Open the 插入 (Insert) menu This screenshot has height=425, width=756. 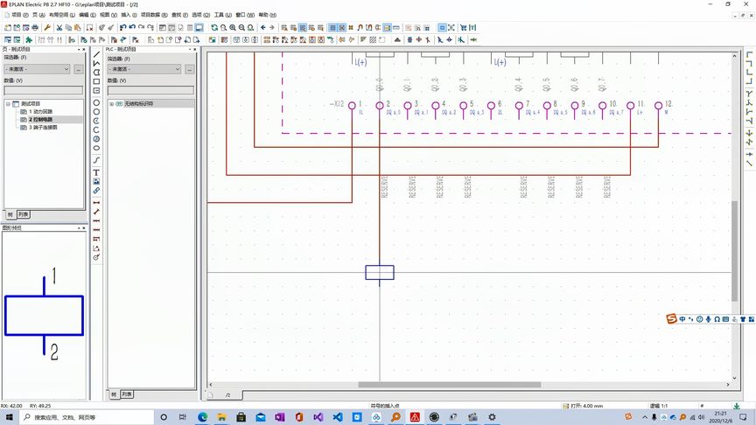coord(129,15)
